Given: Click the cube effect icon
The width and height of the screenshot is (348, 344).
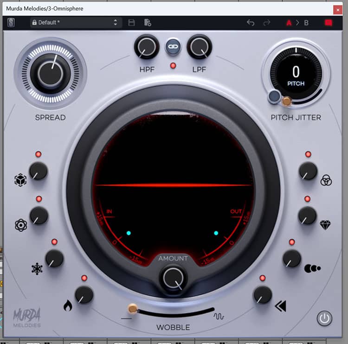Looking at the screenshot, I should [x=20, y=180].
